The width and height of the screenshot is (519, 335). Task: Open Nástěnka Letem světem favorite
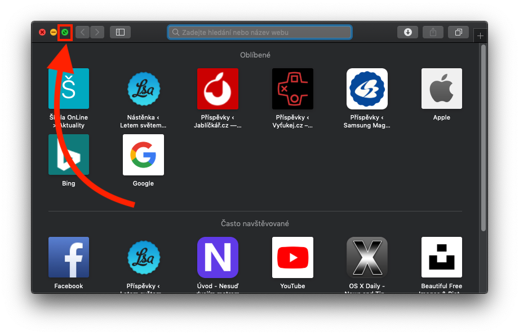tap(143, 89)
